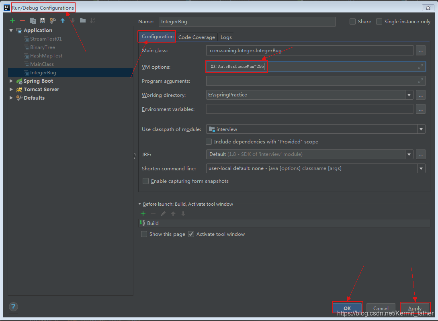438x321 pixels.
Task: Open the Logs tab
Action: 226,37
